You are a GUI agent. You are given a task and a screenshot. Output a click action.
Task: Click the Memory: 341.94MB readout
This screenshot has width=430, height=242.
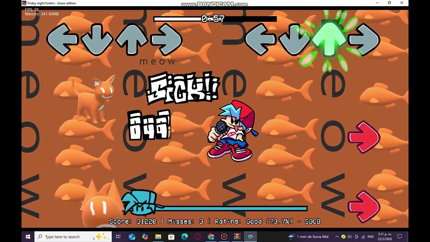coord(42,14)
